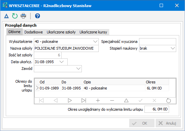Go to next record in periods navigator
The width and height of the screenshot is (185, 131).
(x=70, y=101)
